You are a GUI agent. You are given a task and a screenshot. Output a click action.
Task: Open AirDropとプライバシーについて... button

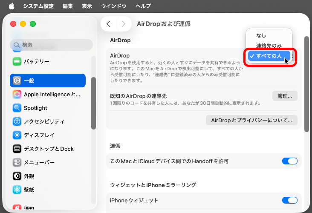(x=251, y=120)
